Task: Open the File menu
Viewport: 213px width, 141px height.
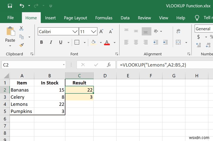Action: click(10, 18)
